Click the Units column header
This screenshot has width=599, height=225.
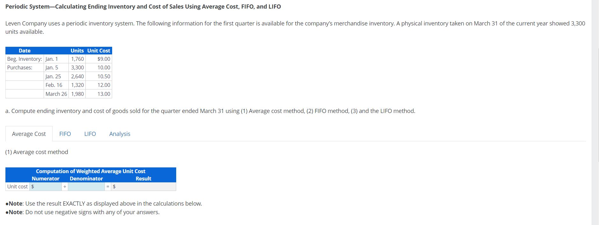point(77,50)
